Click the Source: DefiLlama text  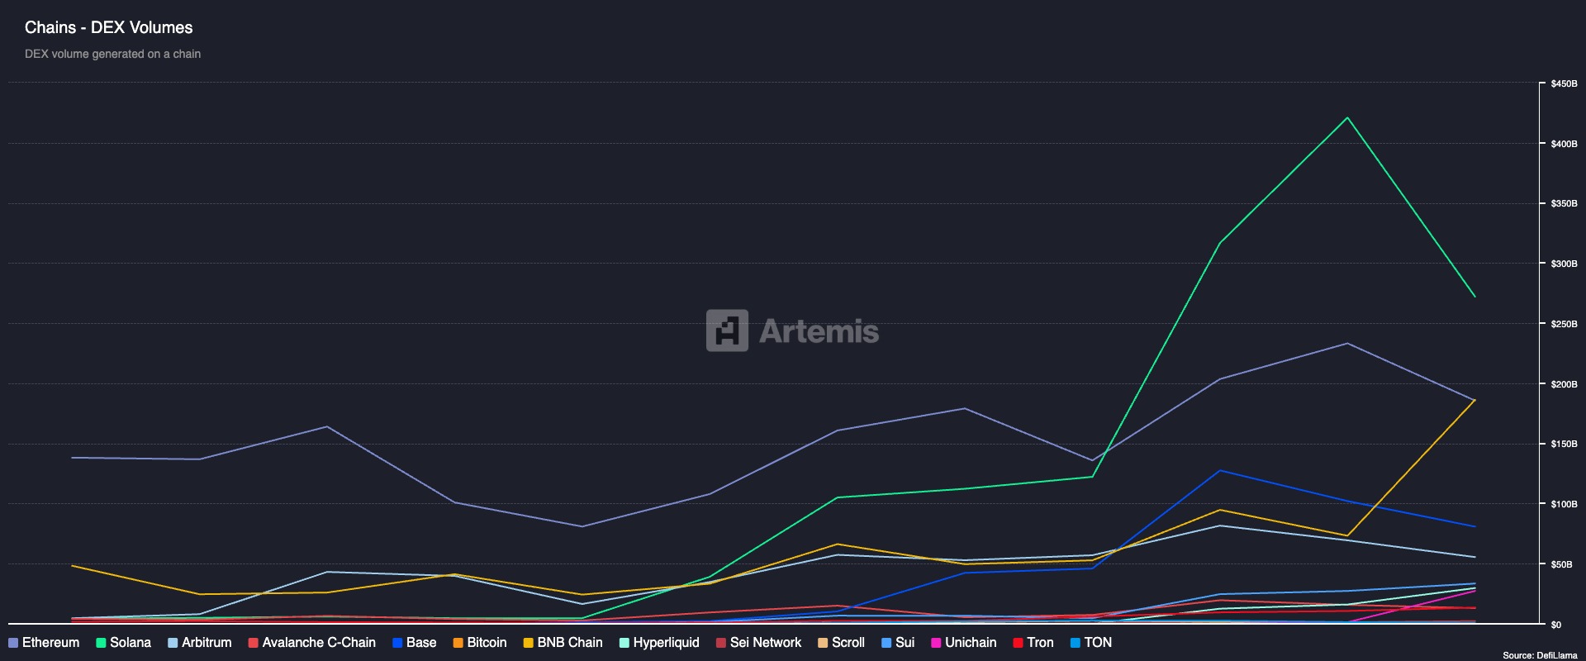1540,655
